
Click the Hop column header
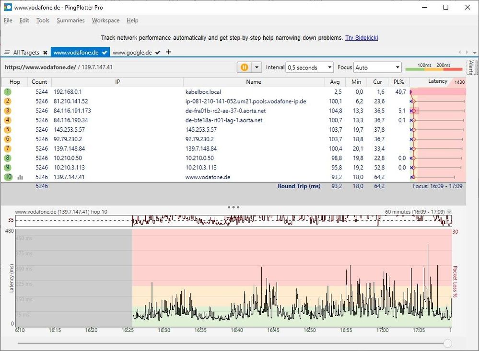(15, 82)
